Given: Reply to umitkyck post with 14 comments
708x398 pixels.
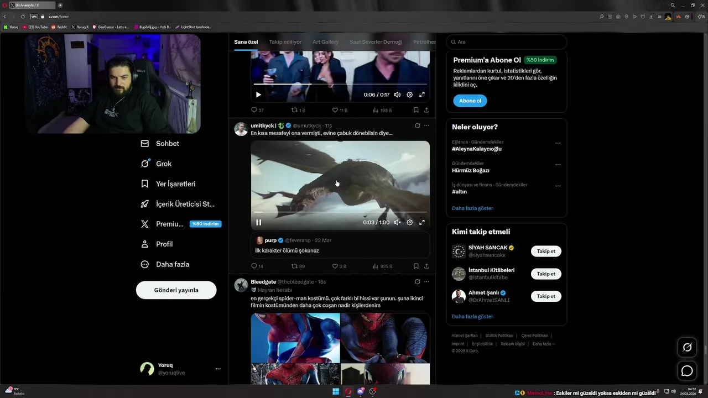Looking at the screenshot, I should pos(257,266).
